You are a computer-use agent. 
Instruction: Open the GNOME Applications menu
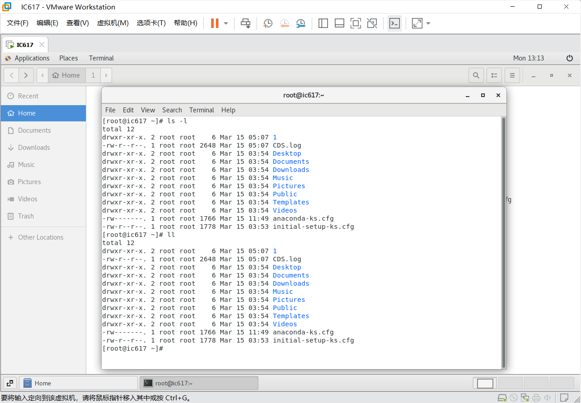pyautogui.click(x=27, y=58)
